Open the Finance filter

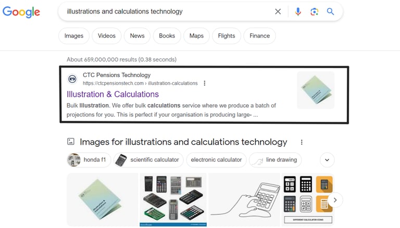[260, 36]
